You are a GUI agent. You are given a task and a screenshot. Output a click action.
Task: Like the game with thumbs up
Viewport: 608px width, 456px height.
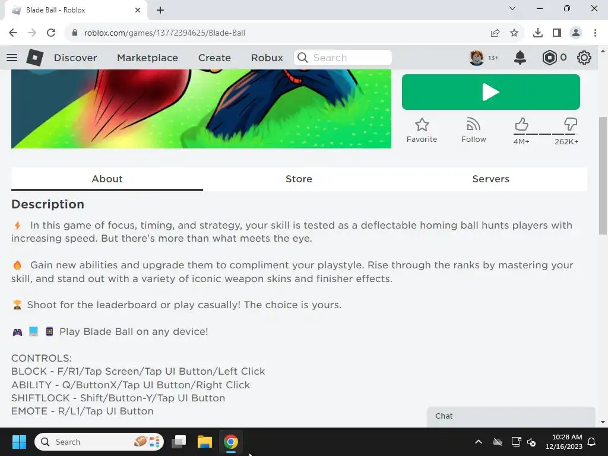pyautogui.click(x=521, y=125)
